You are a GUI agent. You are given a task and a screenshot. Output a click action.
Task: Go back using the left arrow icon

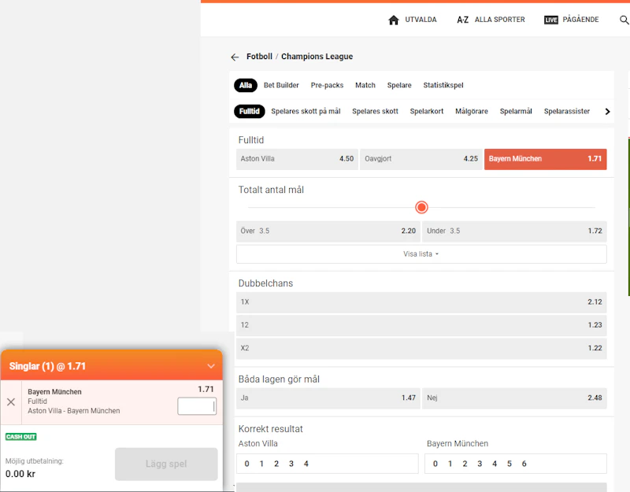(x=235, y=57)
